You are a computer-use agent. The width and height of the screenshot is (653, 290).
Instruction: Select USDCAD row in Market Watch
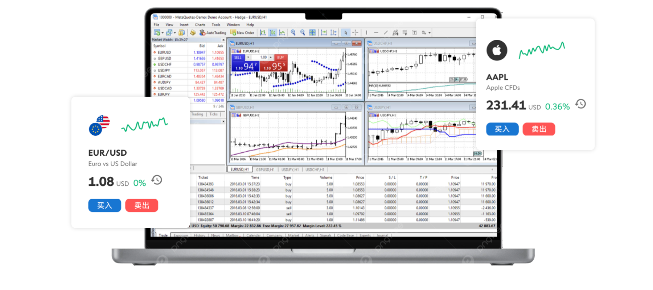[x=188, y=88]
